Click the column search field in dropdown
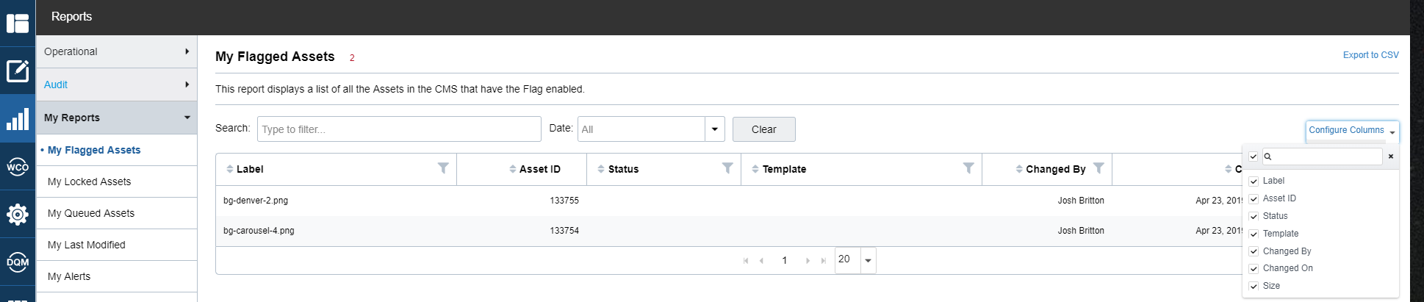The width and height of the screenshot is (1424, 302). click(x=1322, y=157)
